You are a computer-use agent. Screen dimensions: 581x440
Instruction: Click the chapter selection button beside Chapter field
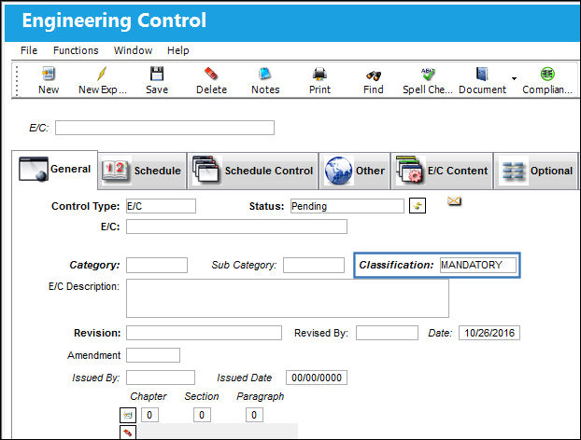128,415
